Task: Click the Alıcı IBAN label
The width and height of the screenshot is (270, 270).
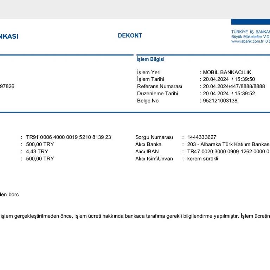Action: [147, 152]
